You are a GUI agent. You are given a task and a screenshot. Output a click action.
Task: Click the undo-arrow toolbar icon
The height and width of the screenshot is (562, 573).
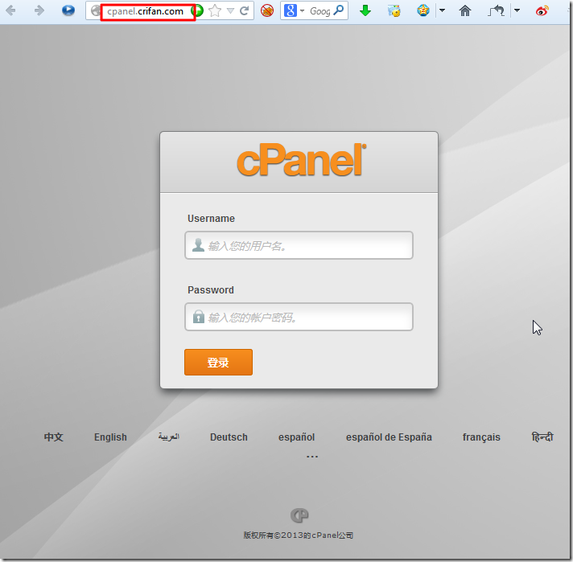[x=496, y=11]
